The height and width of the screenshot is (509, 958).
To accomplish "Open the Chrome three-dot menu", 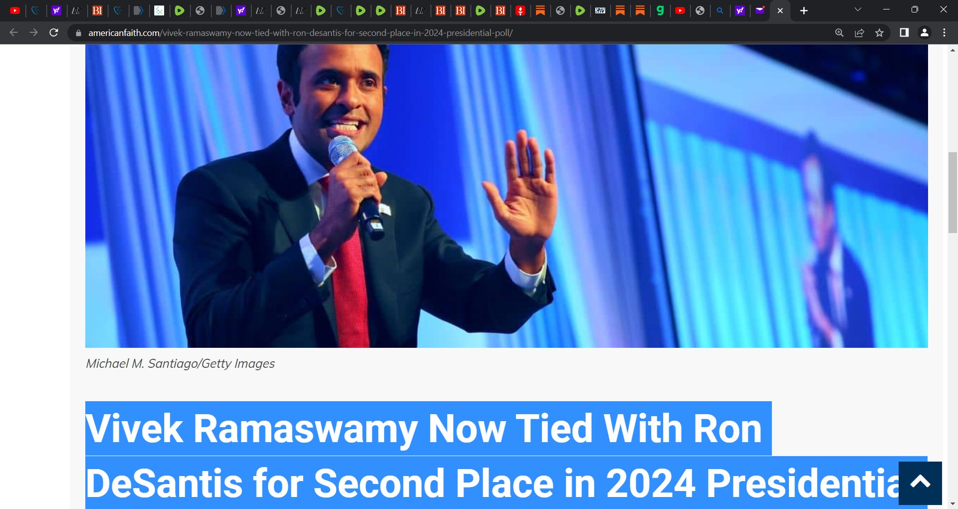I will tap(944, 33).
